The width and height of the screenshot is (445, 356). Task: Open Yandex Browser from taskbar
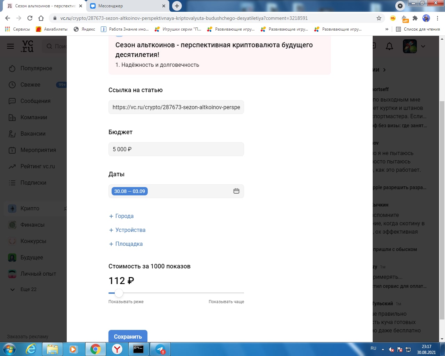click(x=117, y=349)
